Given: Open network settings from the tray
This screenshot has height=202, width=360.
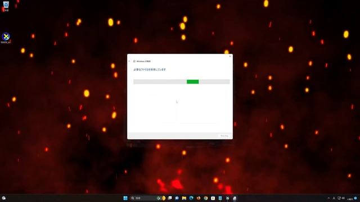Looking at the screenshot, I should coord(339,198).
